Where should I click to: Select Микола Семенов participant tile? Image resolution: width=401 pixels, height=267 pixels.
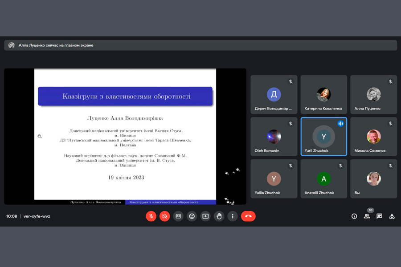point(374,137)
